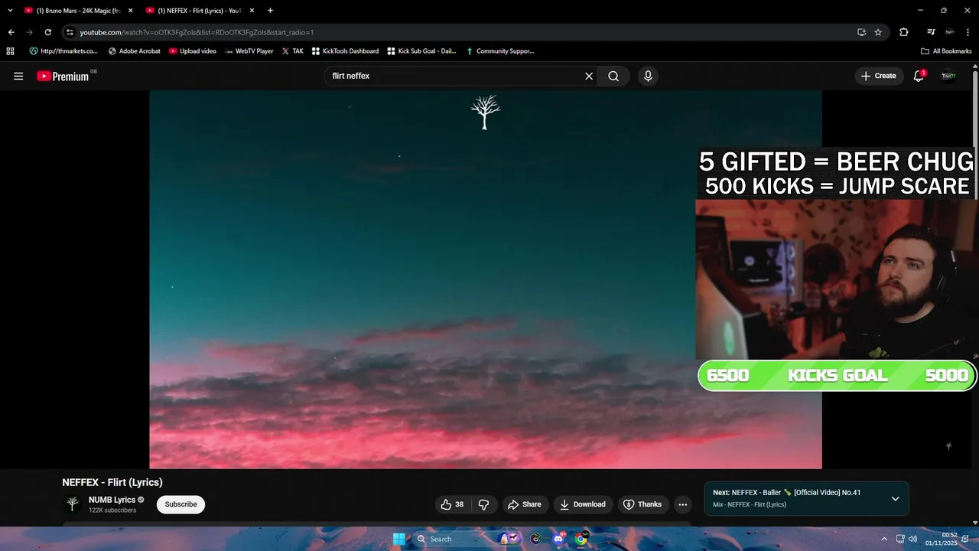Click the Create button
The image size is (979, 551).
(878, 76)
